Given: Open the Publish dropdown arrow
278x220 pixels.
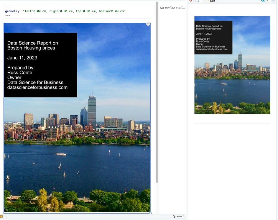Looking at the screenshot, I should [x=267, y=1].
